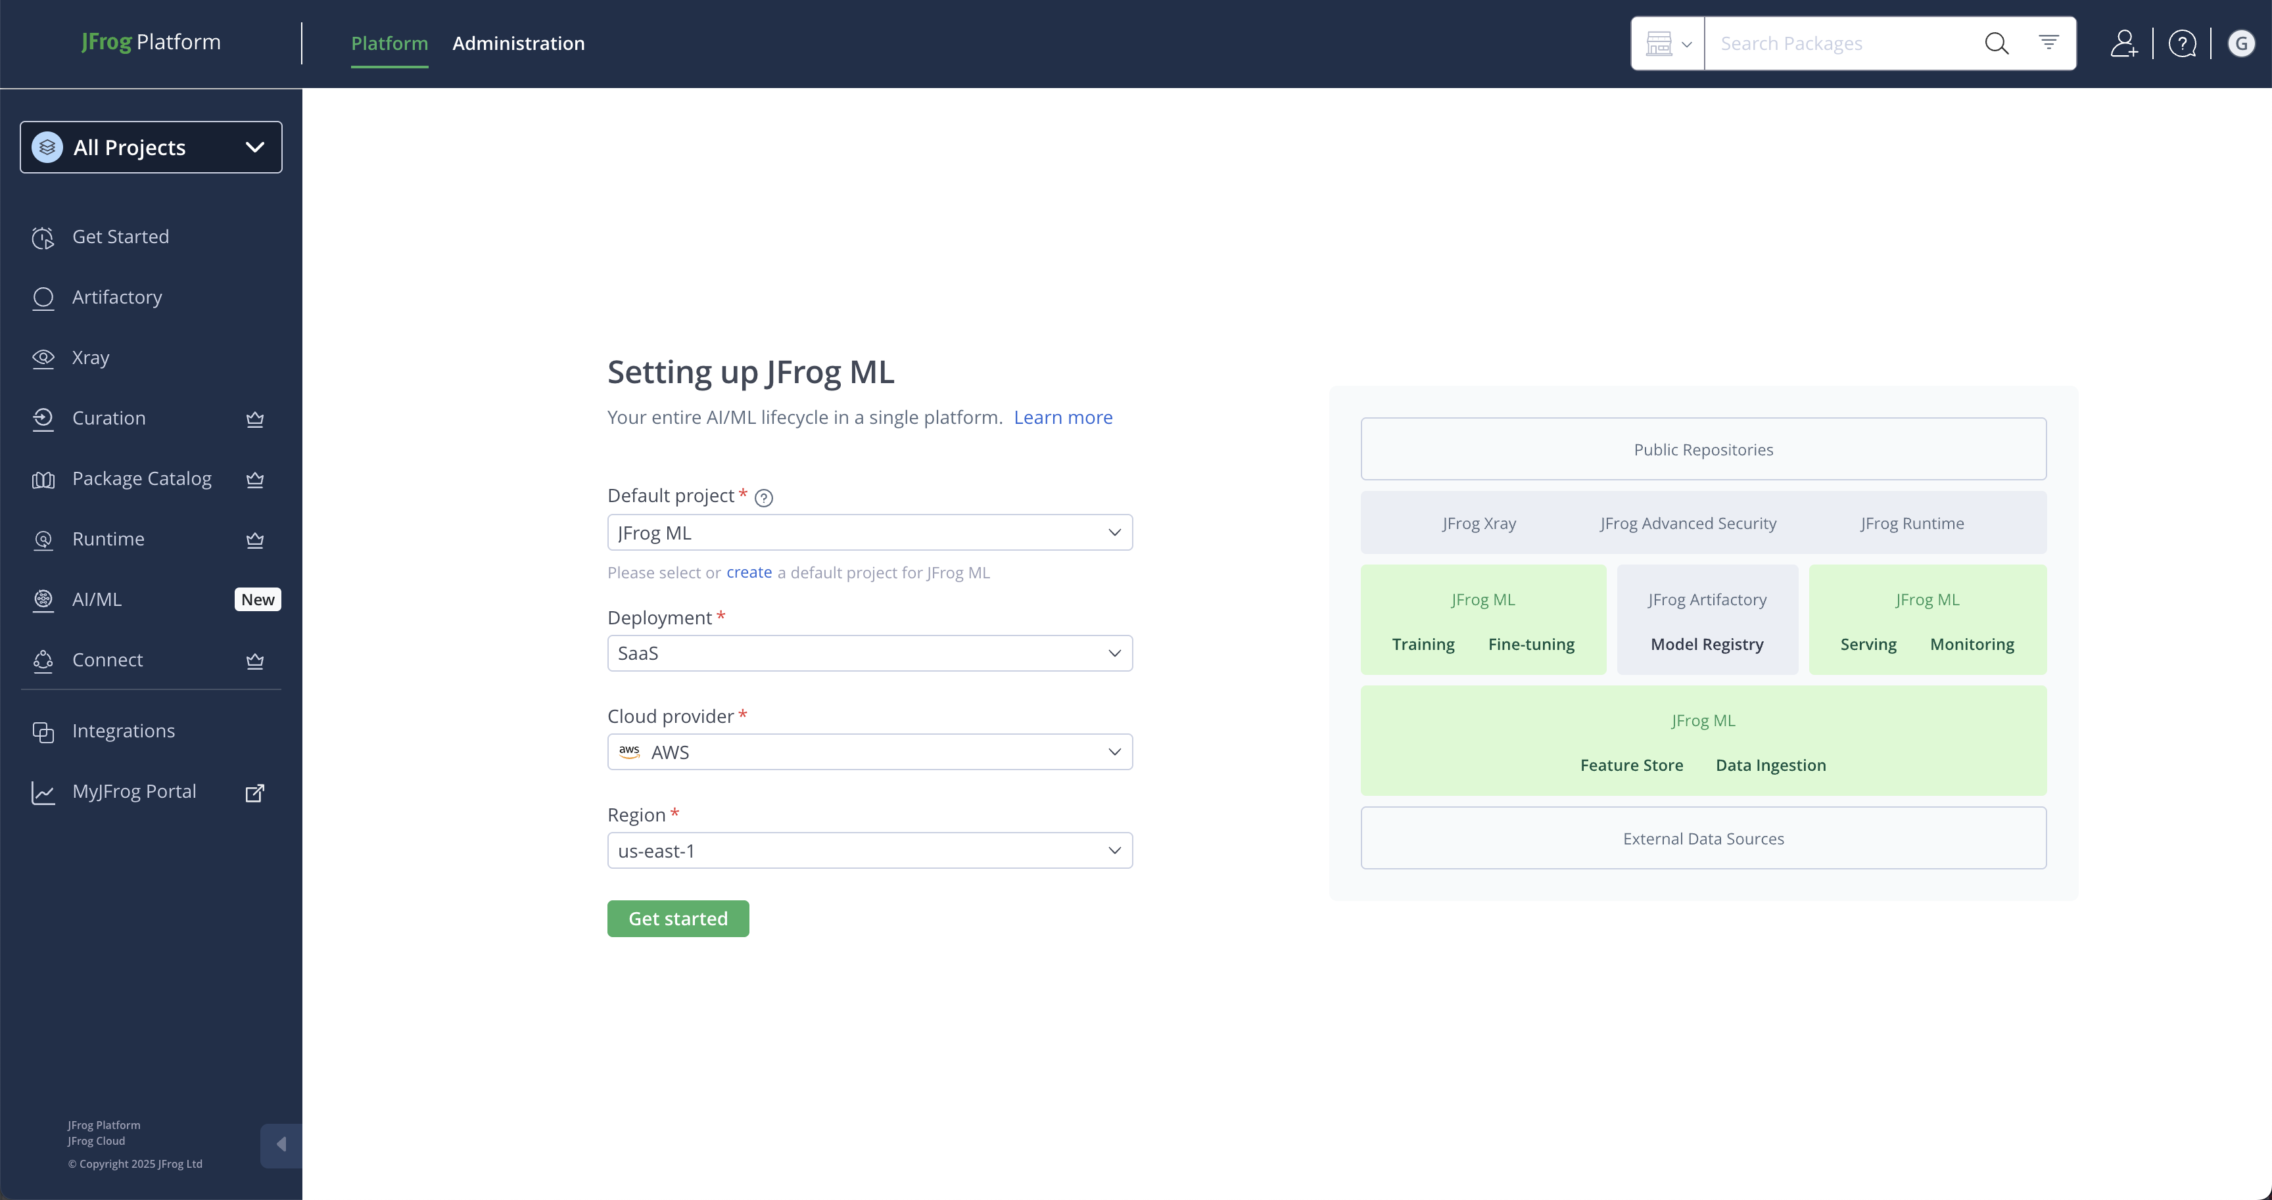Follow the Learn more link
The height and width of the screenshot is (1200, 2272).
click(1063, 418)
